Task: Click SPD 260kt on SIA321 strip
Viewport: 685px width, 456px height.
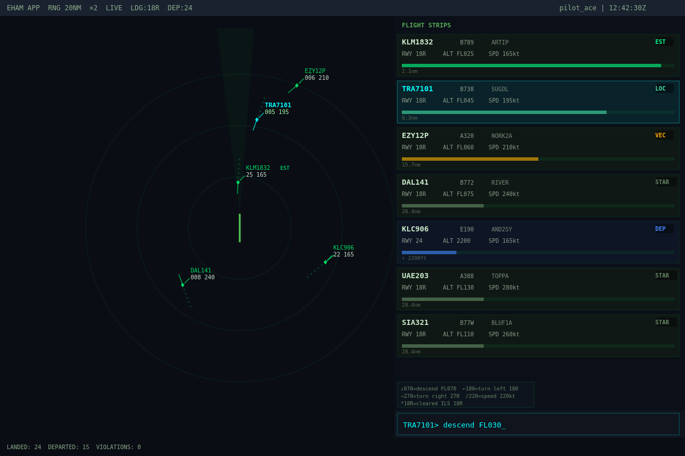Action: point(504,335)
